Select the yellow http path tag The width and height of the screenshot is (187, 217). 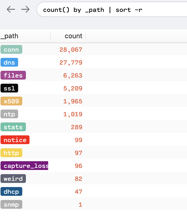pyautogui.click(x=11, y=153)
